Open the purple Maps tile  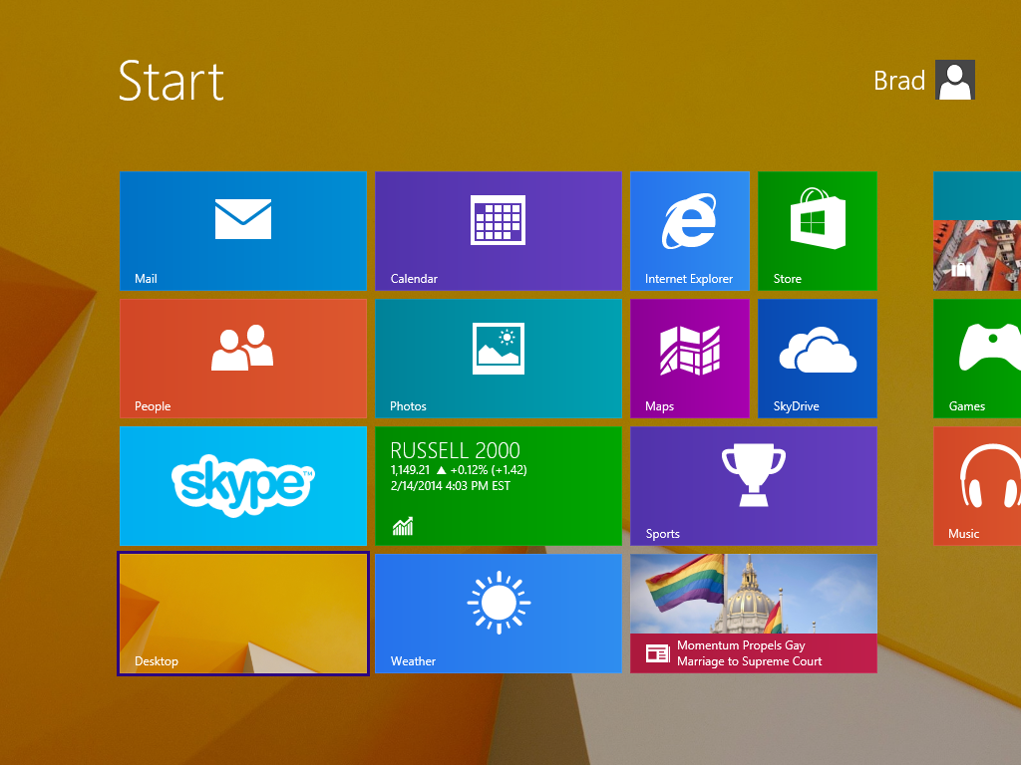(x=690, y=359)
